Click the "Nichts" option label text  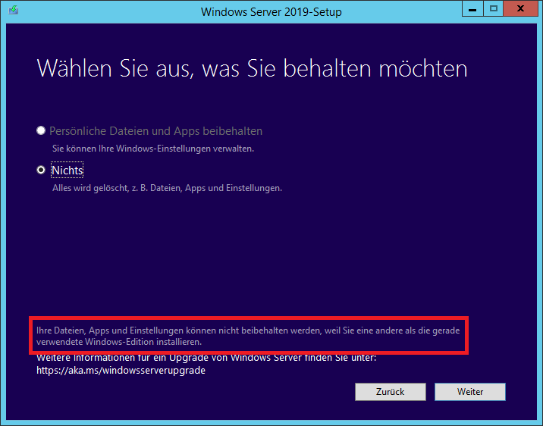point(67,171)
